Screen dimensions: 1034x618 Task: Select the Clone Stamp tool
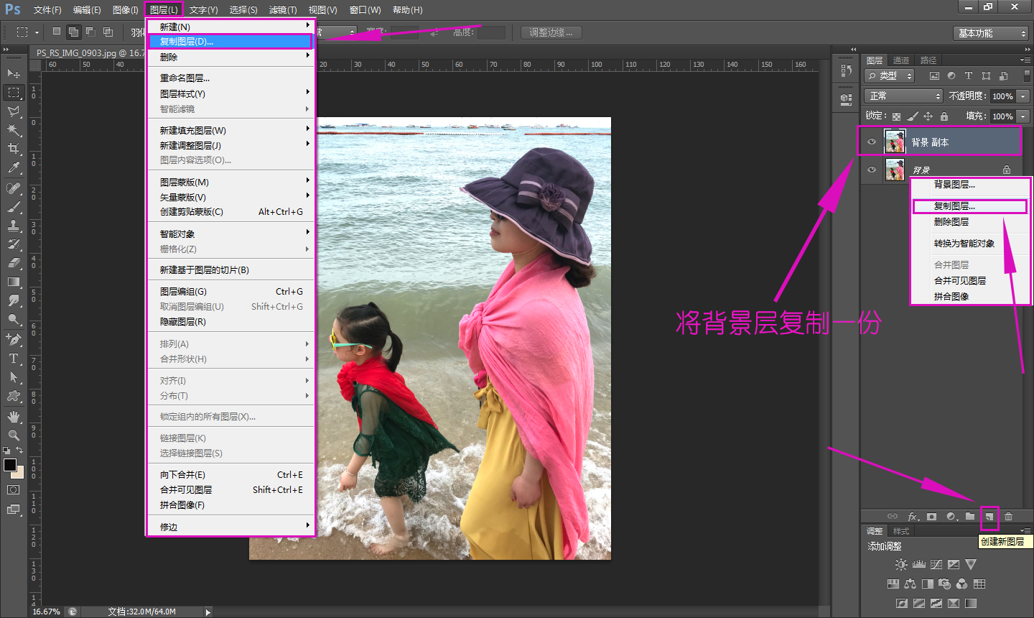(x=14, y=226)
